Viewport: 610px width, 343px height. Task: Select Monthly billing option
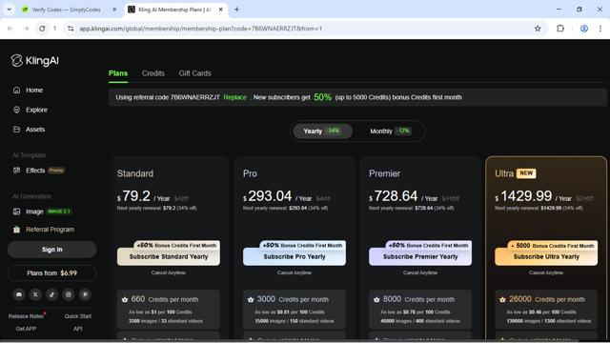click(391, 131)
